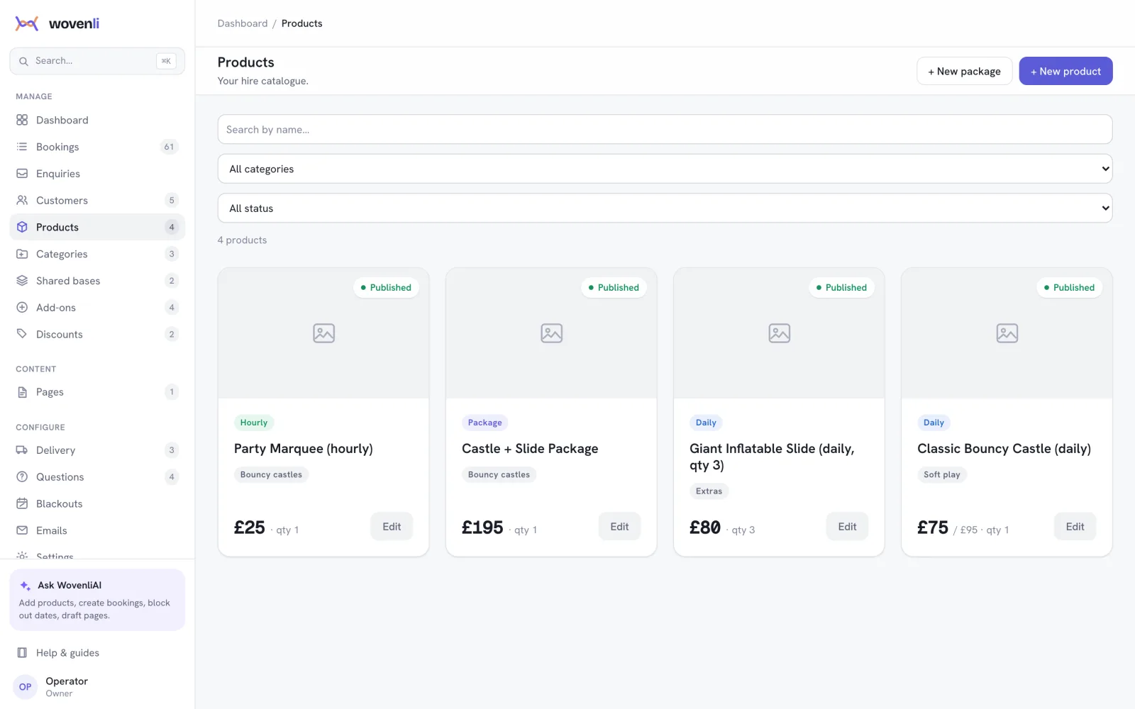Edit the Classic Bouncy Castle product
This screenshot has width=1135, height=709.
(1075, 527)
